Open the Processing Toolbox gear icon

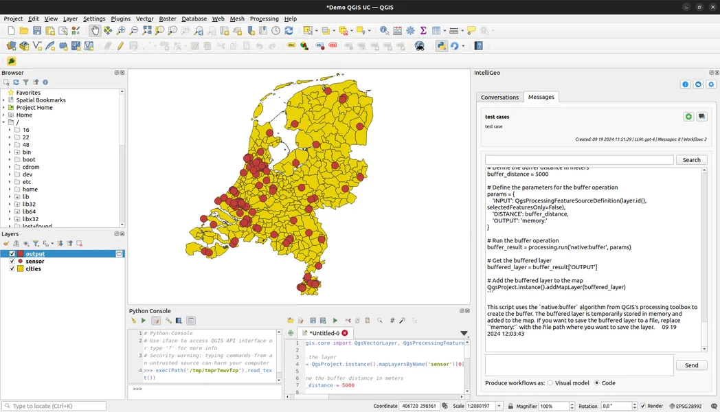tap(411, 31)
